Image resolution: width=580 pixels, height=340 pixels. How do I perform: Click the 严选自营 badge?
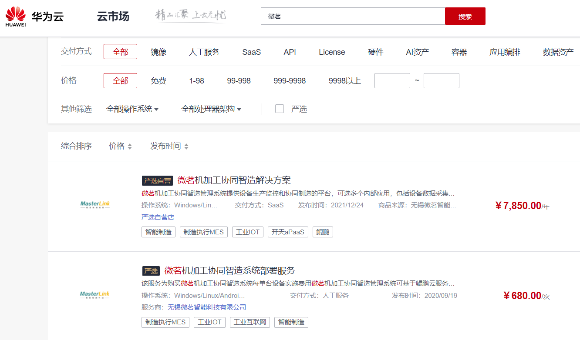click(x=157, y=180)
